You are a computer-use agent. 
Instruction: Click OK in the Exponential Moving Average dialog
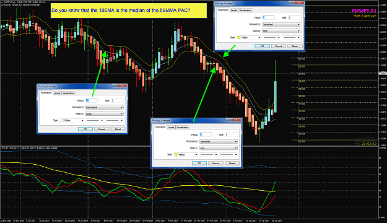click(85, 129)
